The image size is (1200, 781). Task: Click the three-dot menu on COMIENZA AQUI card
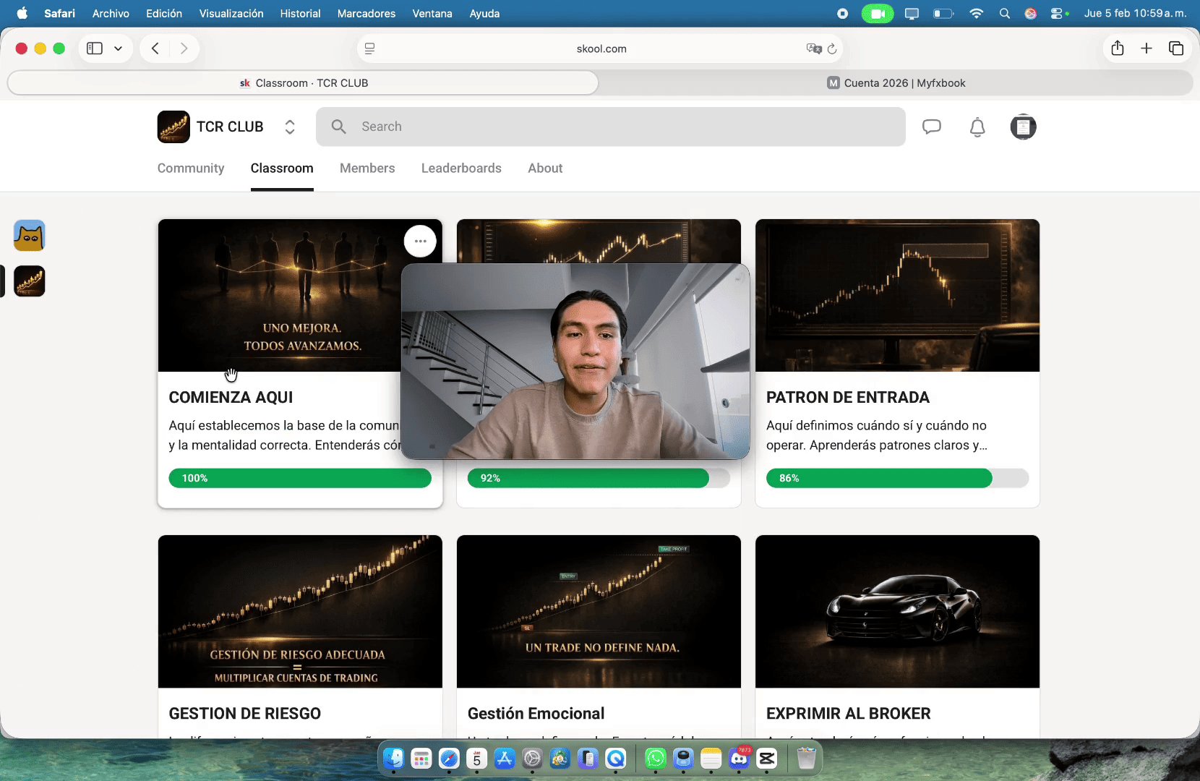[420, 242]
